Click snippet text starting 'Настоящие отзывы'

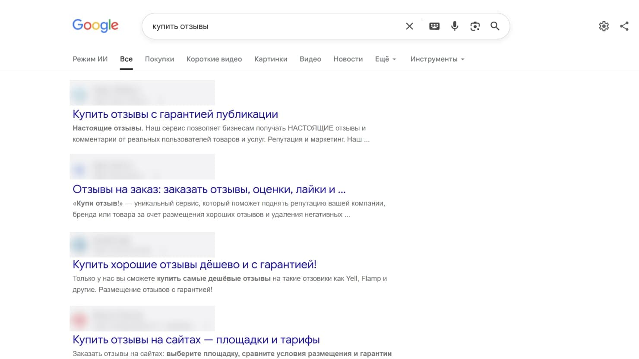pyautogui.click(x=221, y=134)
